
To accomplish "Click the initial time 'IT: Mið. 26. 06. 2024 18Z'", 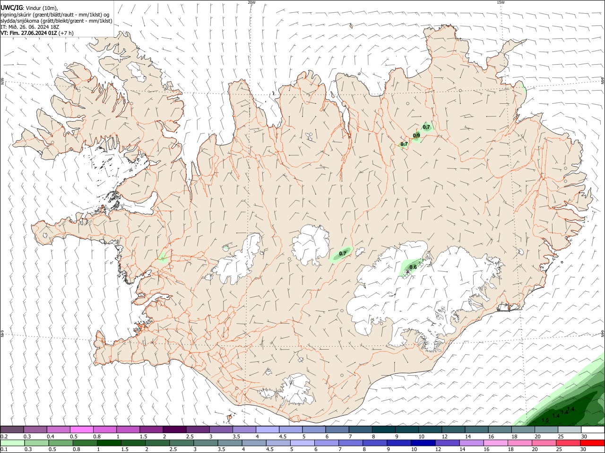I will [x=30, y=27].
